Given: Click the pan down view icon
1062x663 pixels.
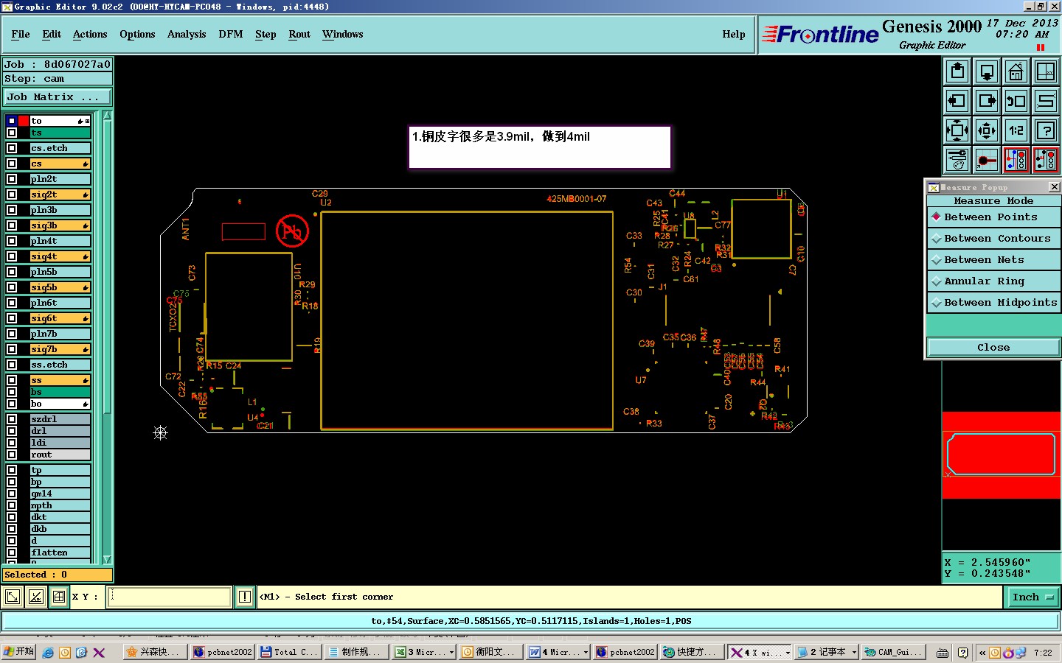Looking at the screenshot, I should tap(987, 71).
